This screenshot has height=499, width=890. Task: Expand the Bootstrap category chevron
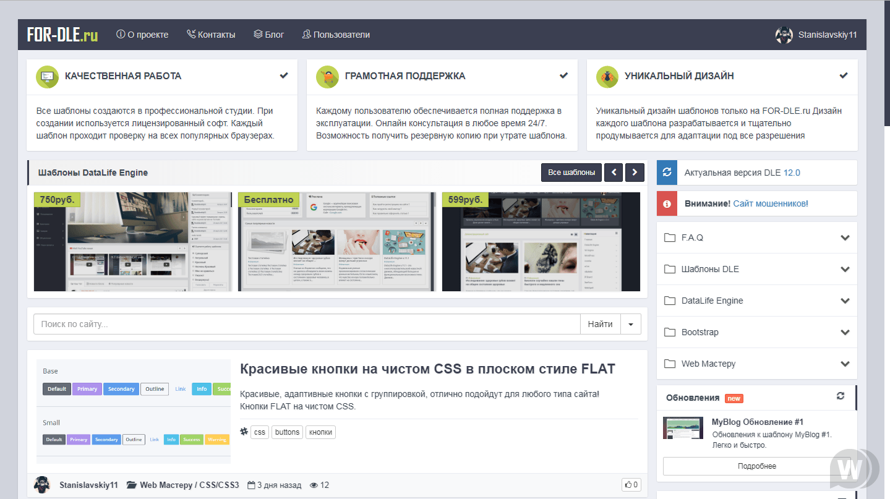tap(845, 333)
